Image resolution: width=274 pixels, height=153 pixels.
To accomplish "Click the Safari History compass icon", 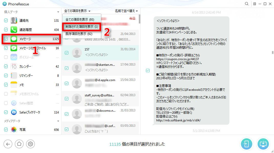I will pyautogui.click(x=14, y=103).
